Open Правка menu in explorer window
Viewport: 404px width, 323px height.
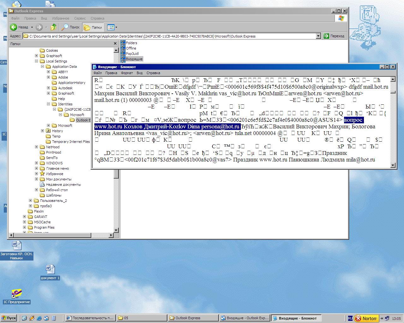[30, 18]
